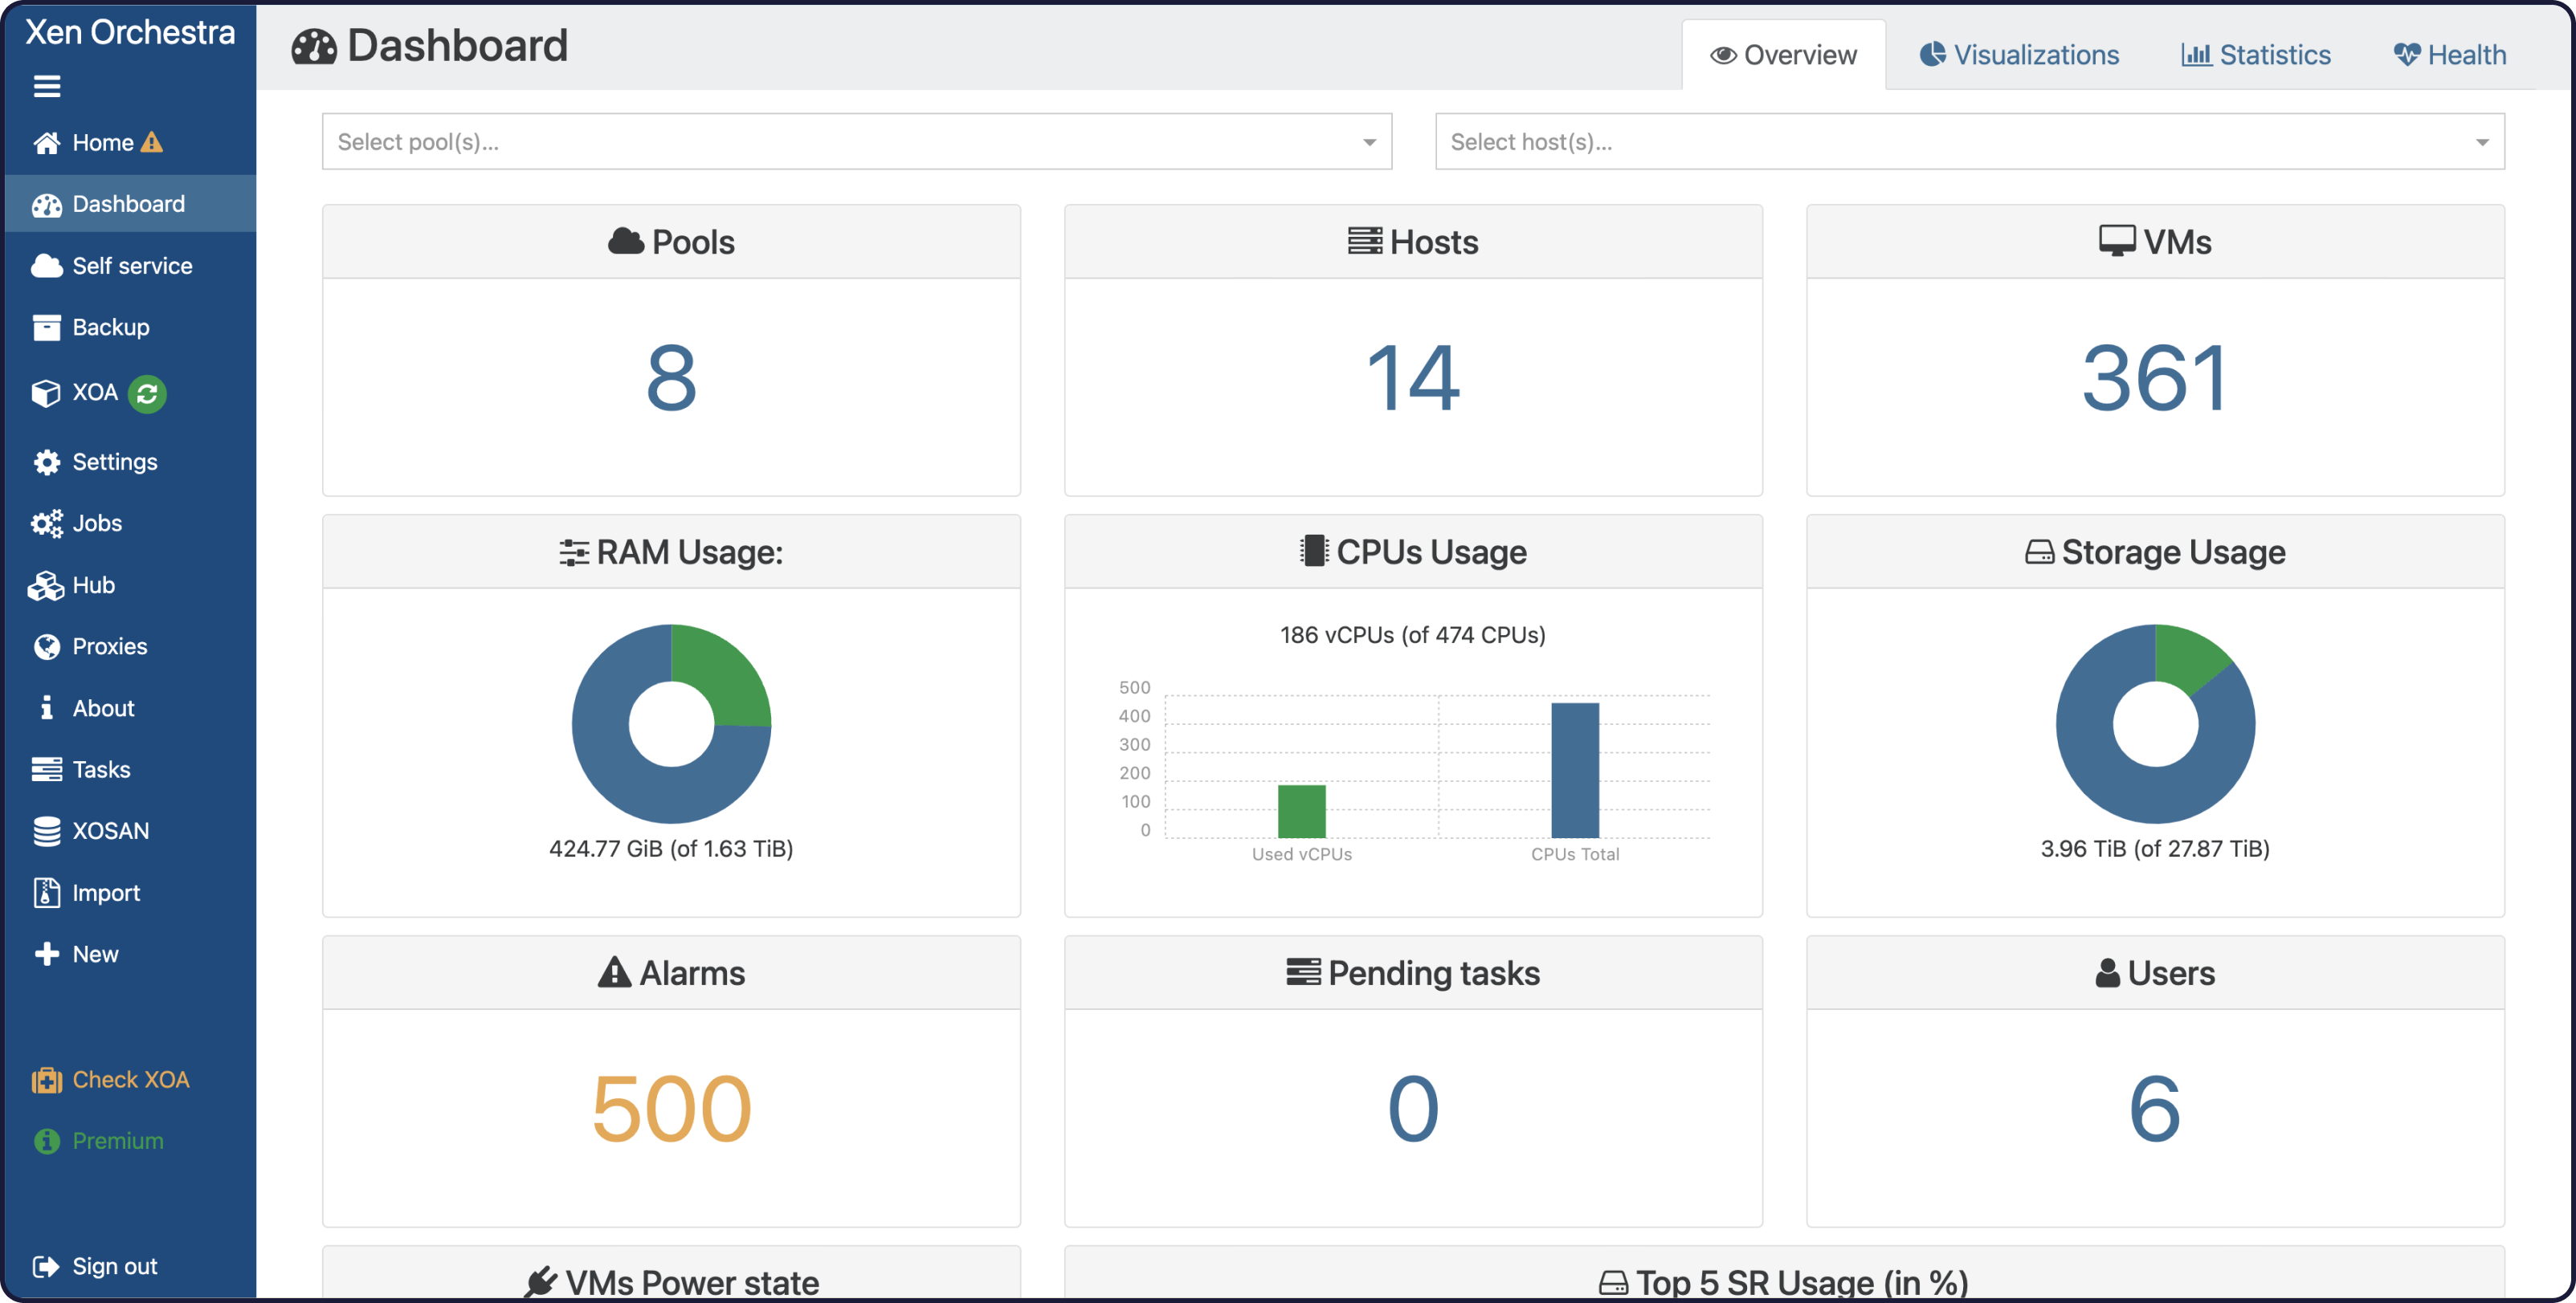Click the Import file icon
The image size is (2576, 1303).
46,892
